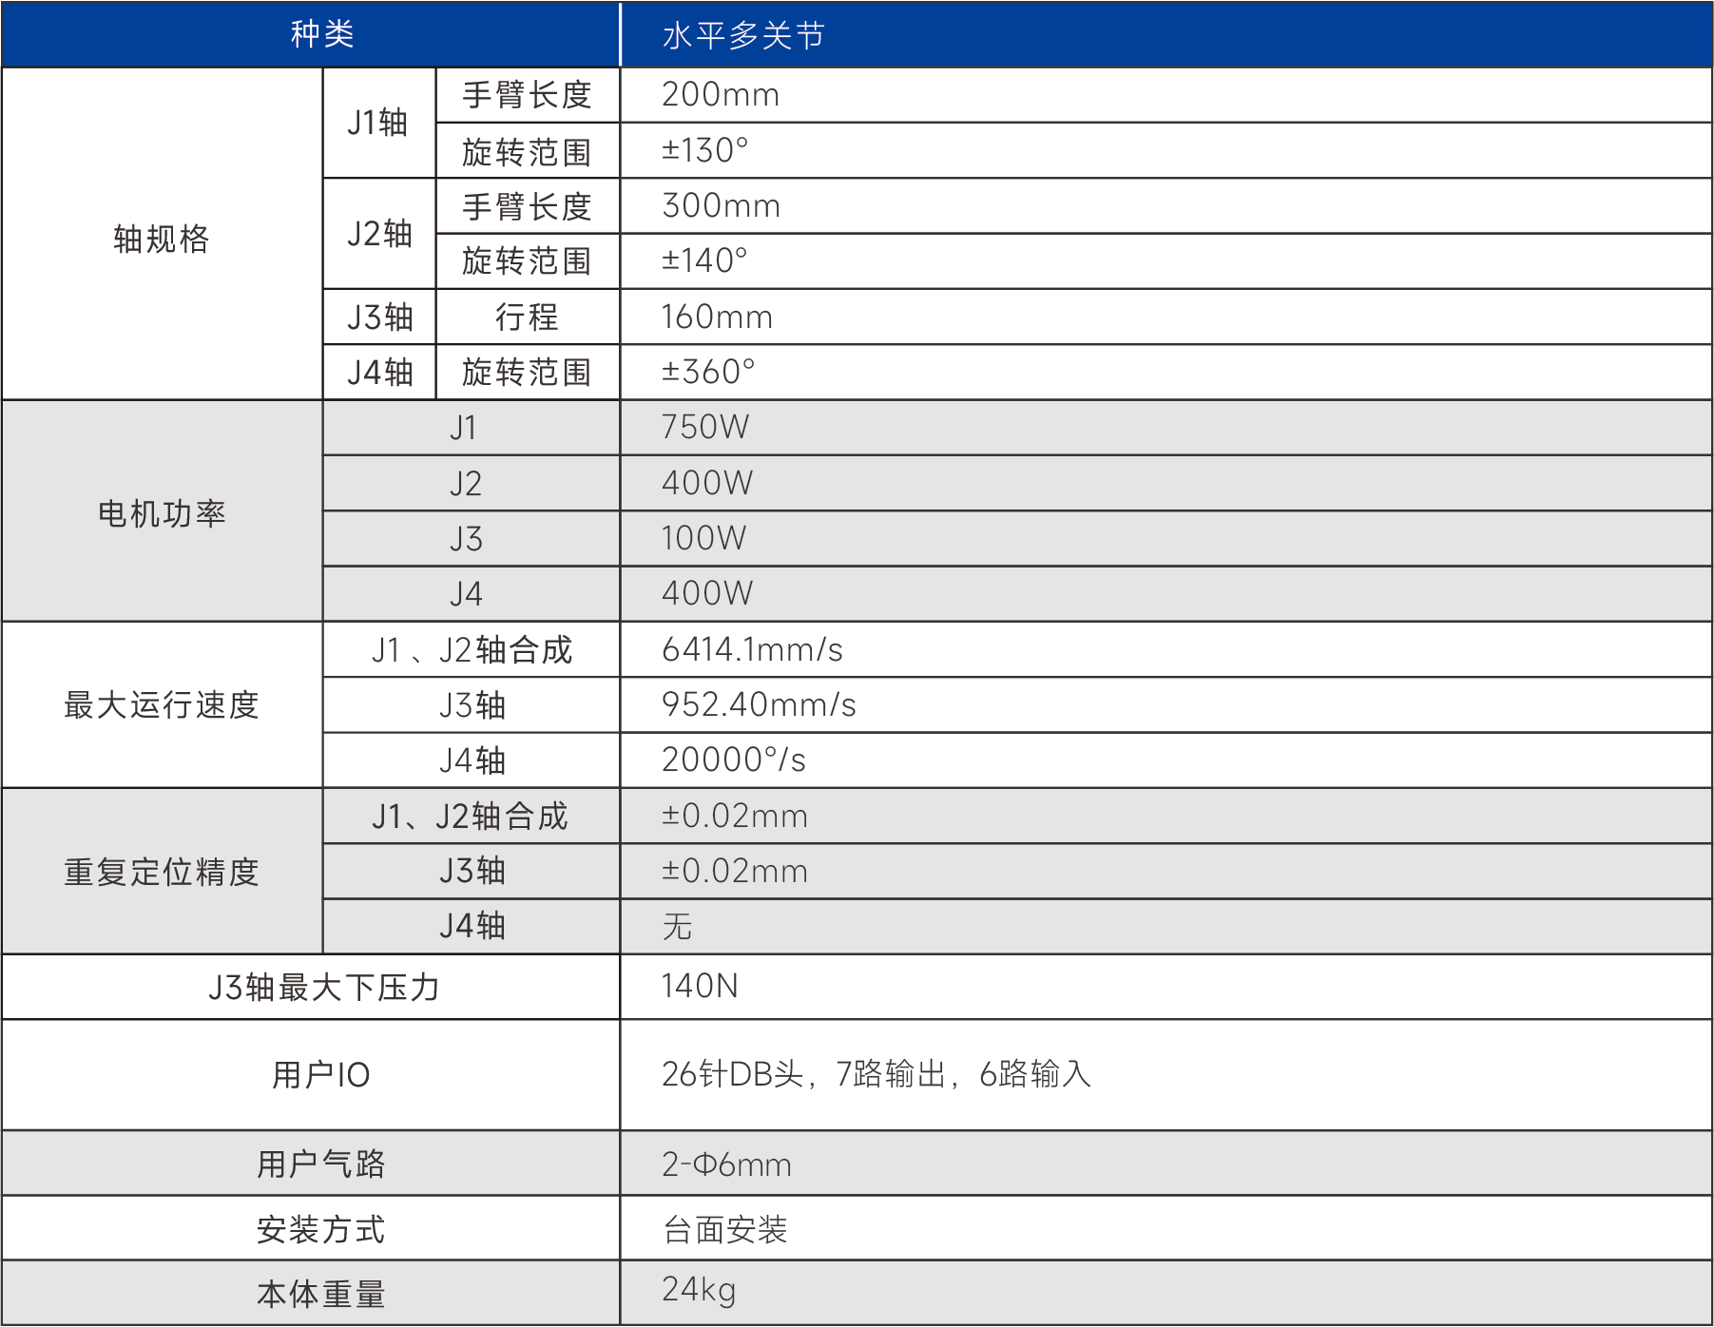The height and width of the screenshot is (1327, 1714).
Task: Select the 6414.1mm/s speed value
Action: (x=752, y=650)
